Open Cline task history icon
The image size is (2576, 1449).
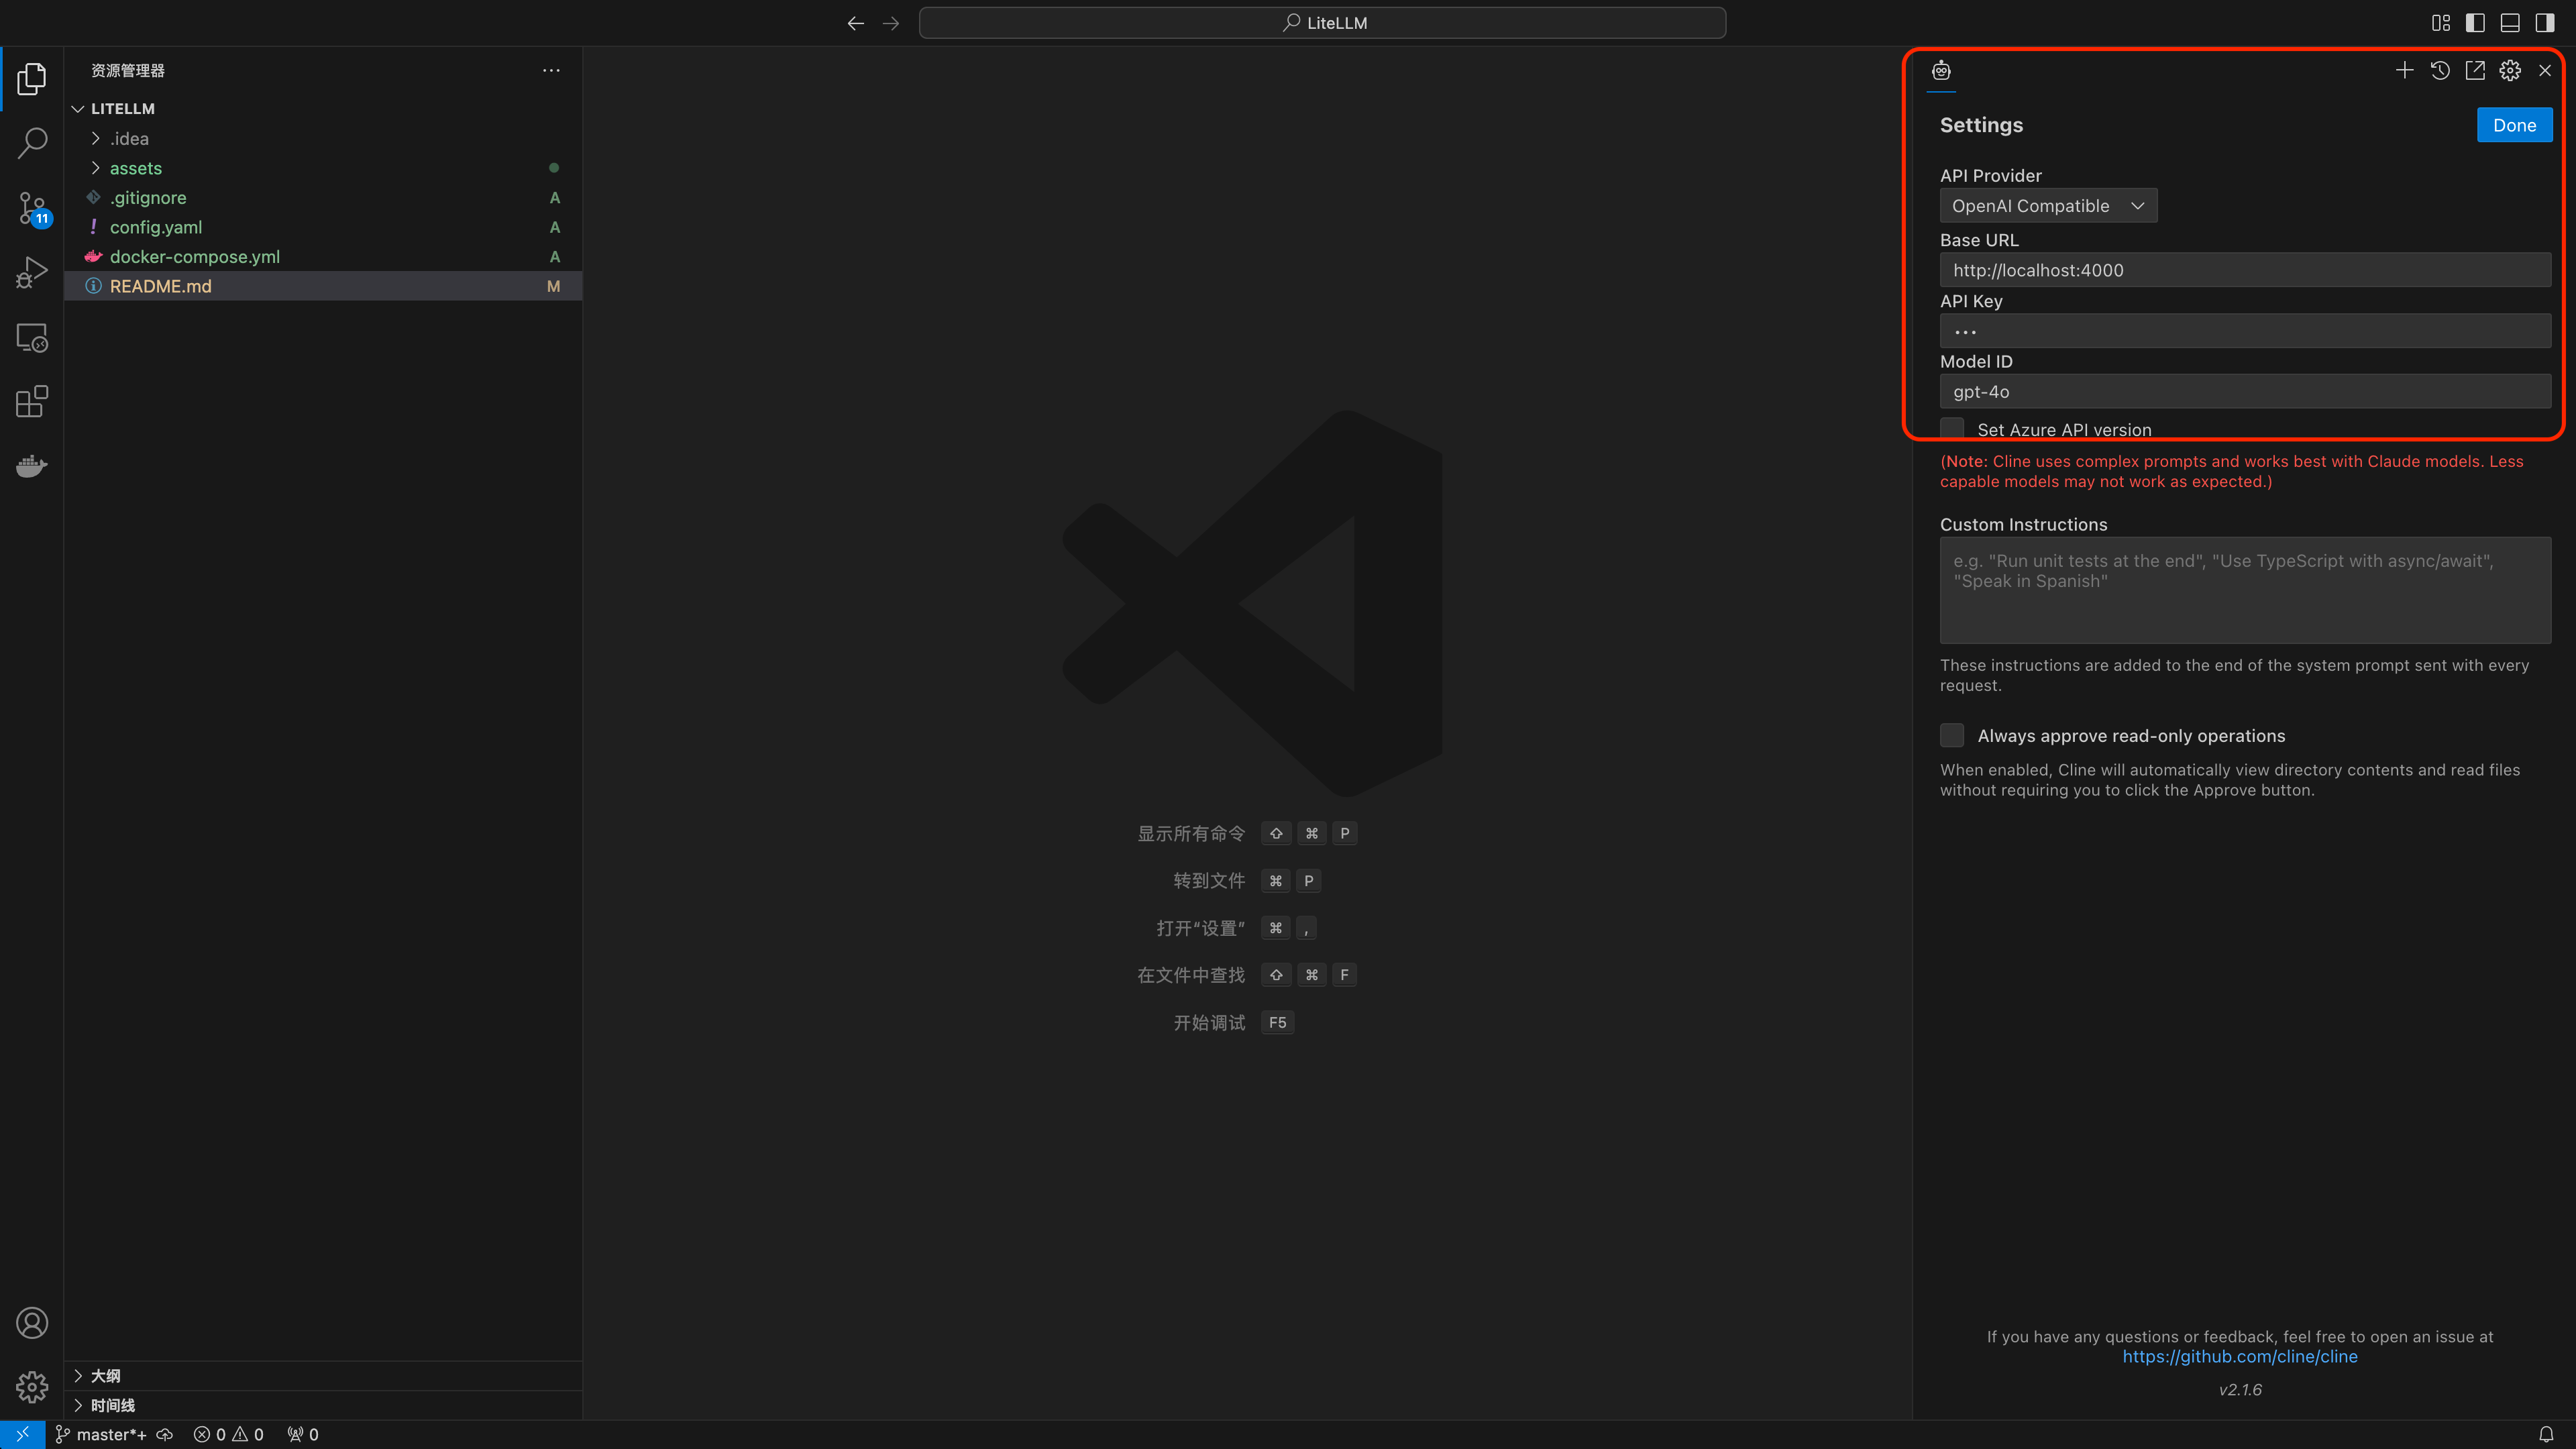tap(2440, 70)
